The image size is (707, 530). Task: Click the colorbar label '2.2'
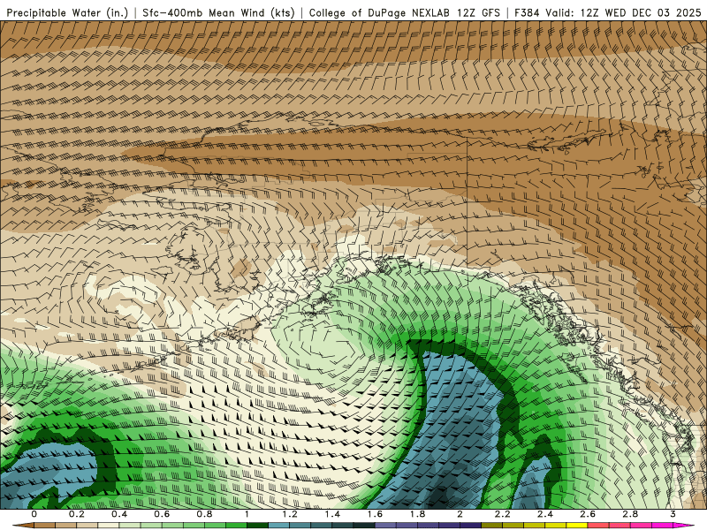[503, 514]
